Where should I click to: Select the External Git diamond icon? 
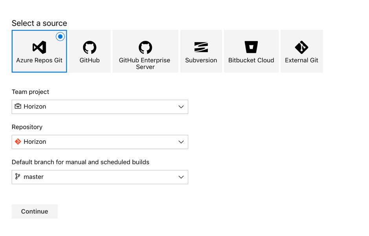click(301, 47)
